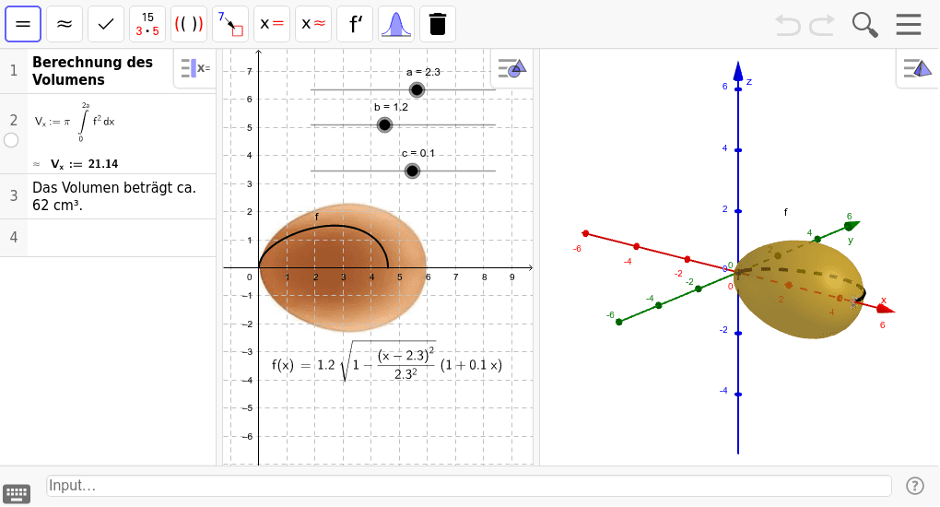Open the virtual keyboard
Viewport: 940px width, 507px height.
[x=17, y=494]
